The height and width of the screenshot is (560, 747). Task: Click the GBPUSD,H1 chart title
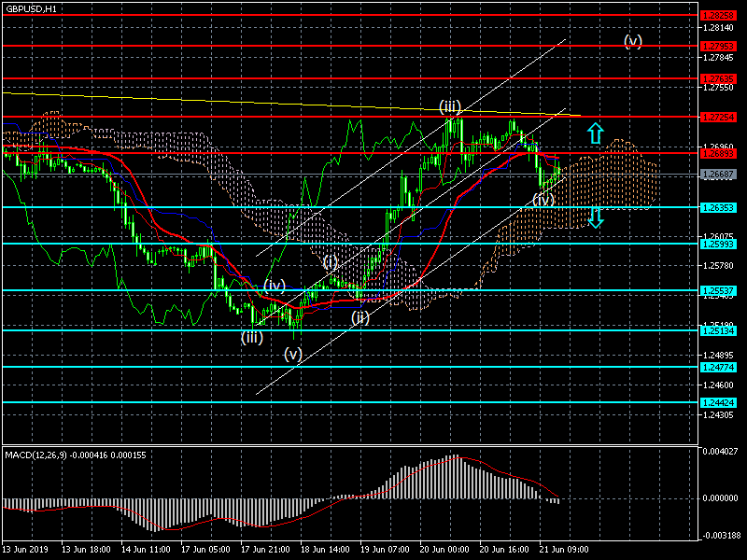point(31,8)
